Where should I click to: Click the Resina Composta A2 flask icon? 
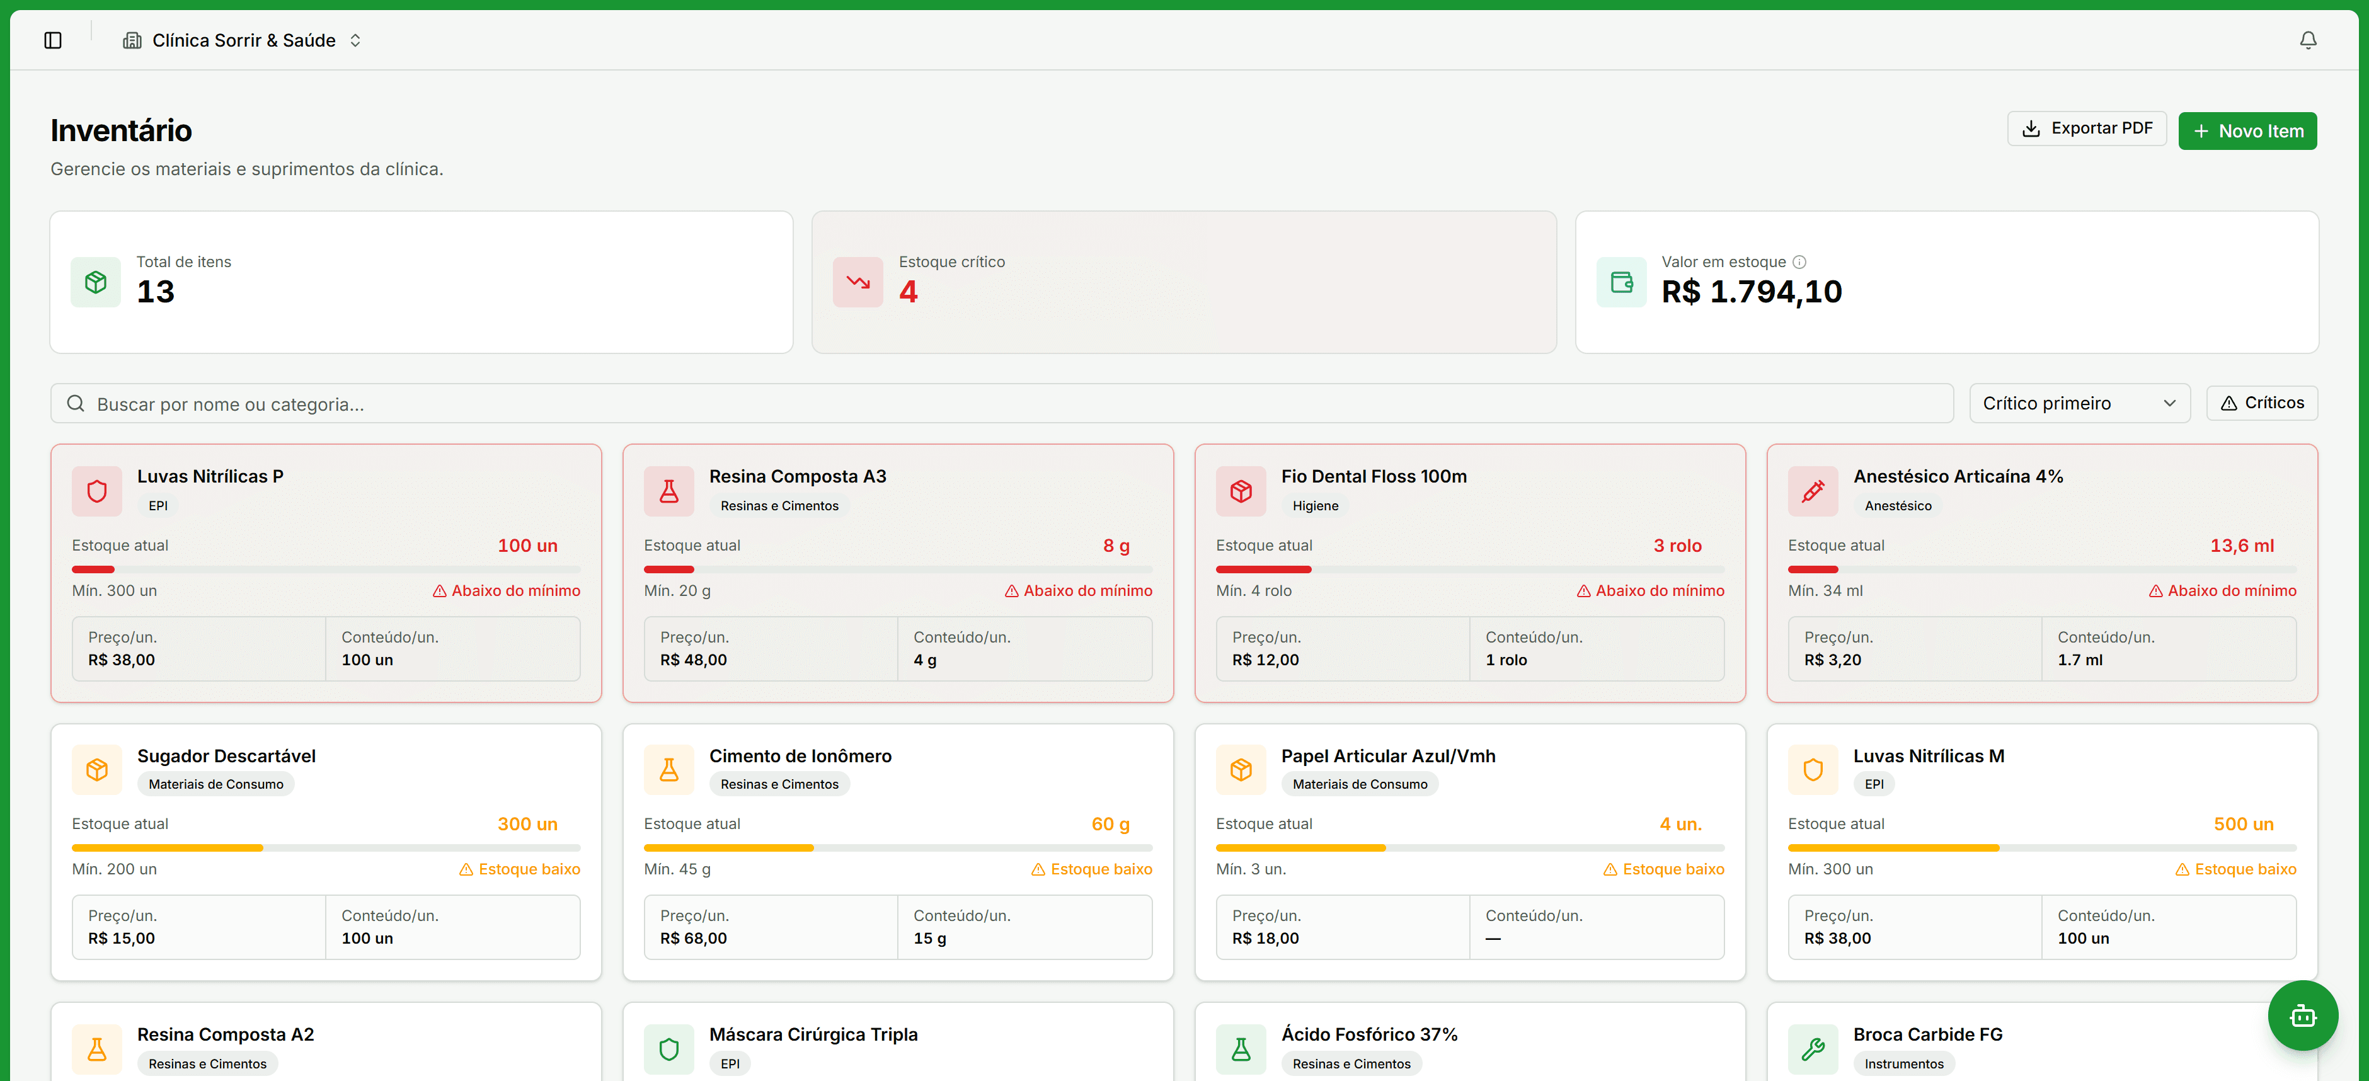point(96,1049)
